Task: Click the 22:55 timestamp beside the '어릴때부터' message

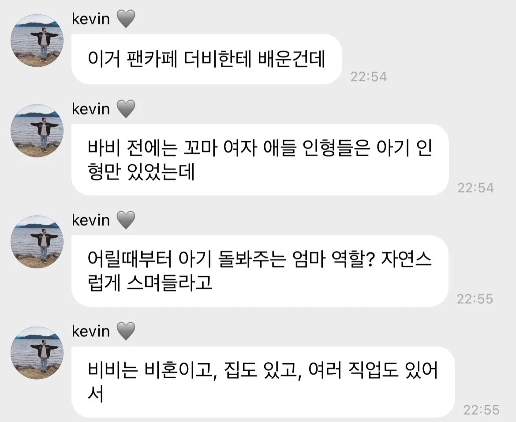Action: (475, 299)
